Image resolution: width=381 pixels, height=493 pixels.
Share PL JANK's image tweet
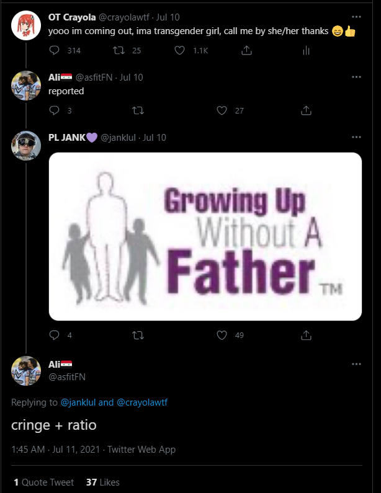(305, 335)
